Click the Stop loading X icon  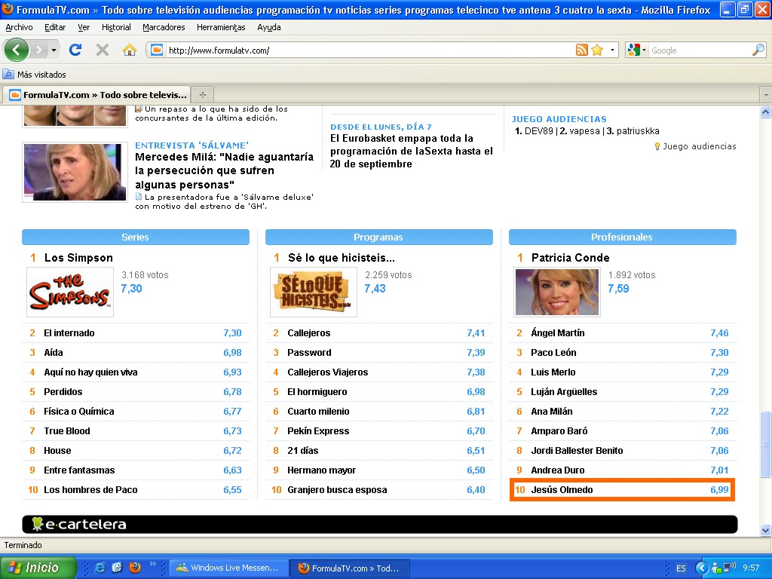(103, 51)
